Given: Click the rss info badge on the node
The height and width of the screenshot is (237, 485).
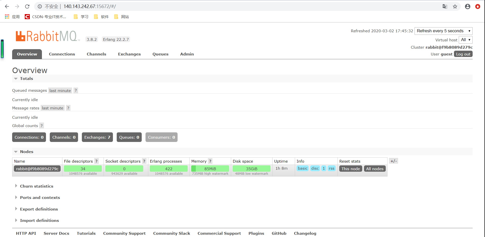Looking at the screenshot, I should 332,168.
